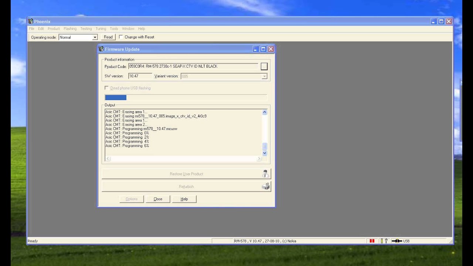The image size is (473, 266).
Task: Click the 'Programming rm578__10.47.mcusw' output line
Action: (141, 129)
